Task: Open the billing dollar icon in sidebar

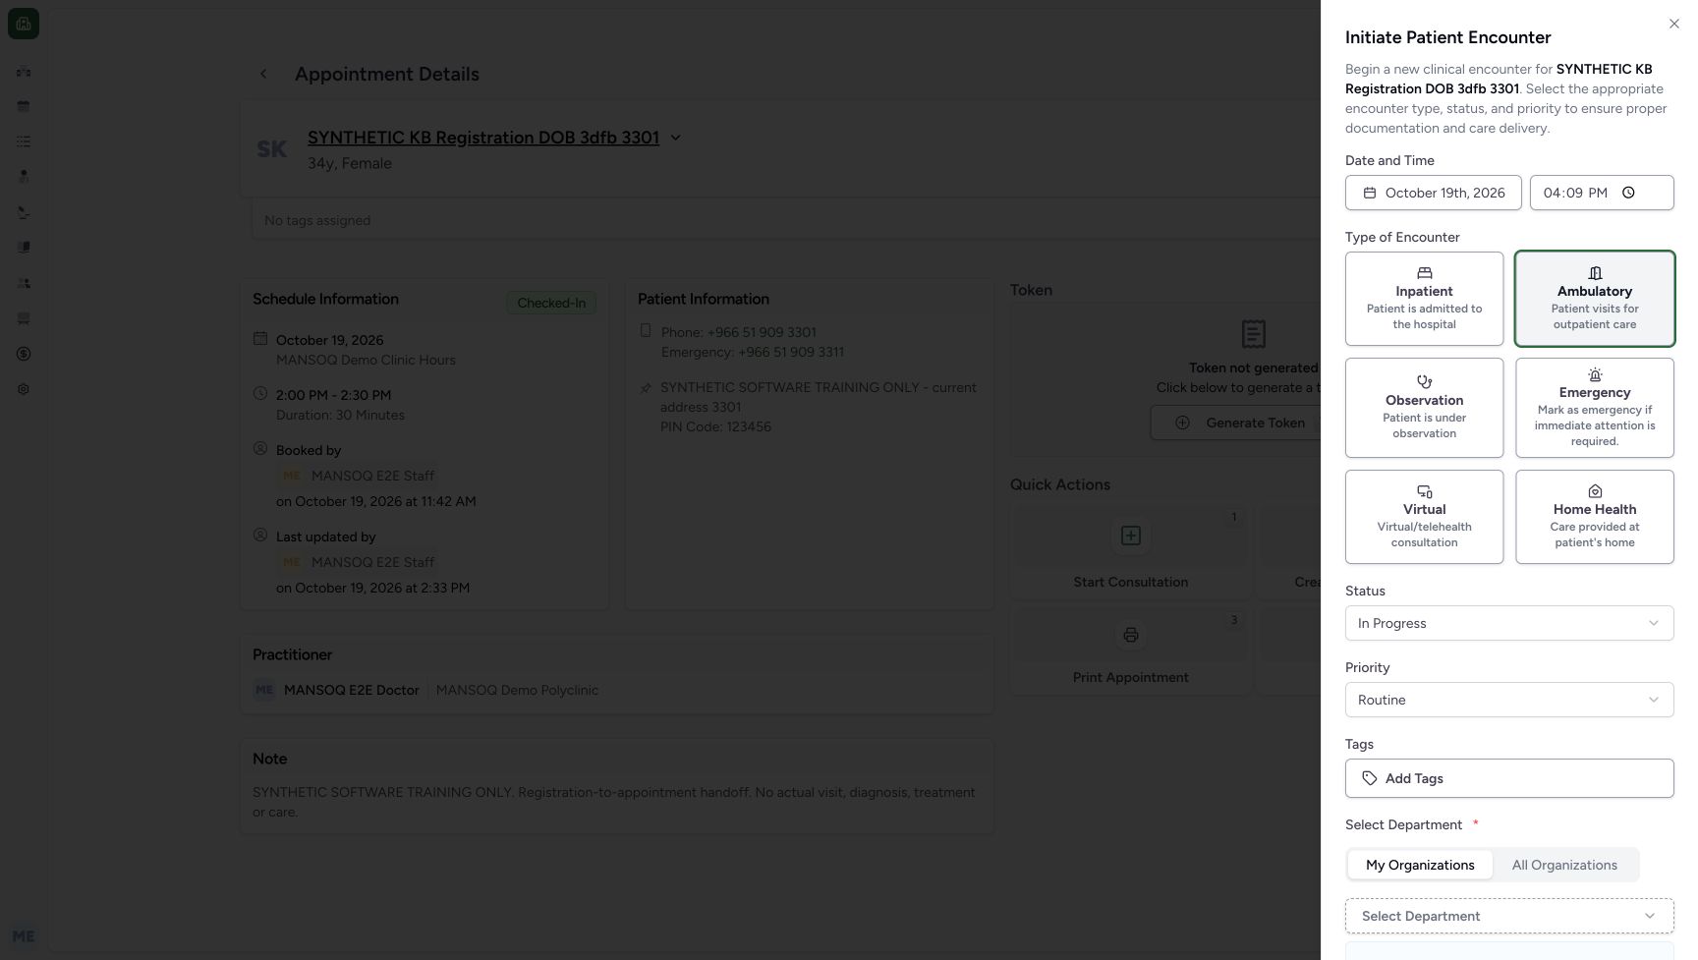Action: point(24,354)
